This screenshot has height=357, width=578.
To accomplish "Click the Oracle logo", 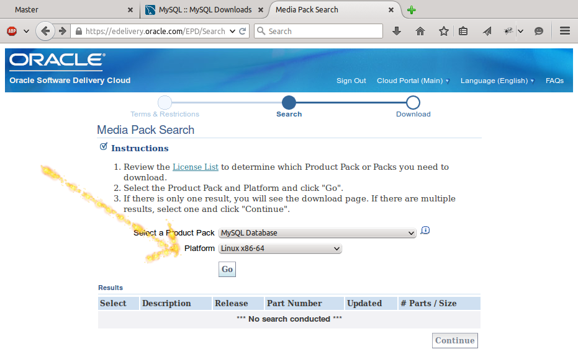I will coord(57,61).
